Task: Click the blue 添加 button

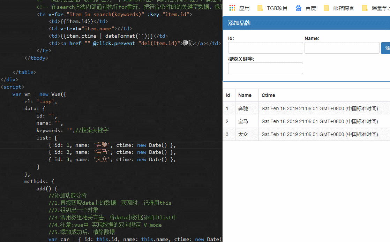Action: click(385, 48)
